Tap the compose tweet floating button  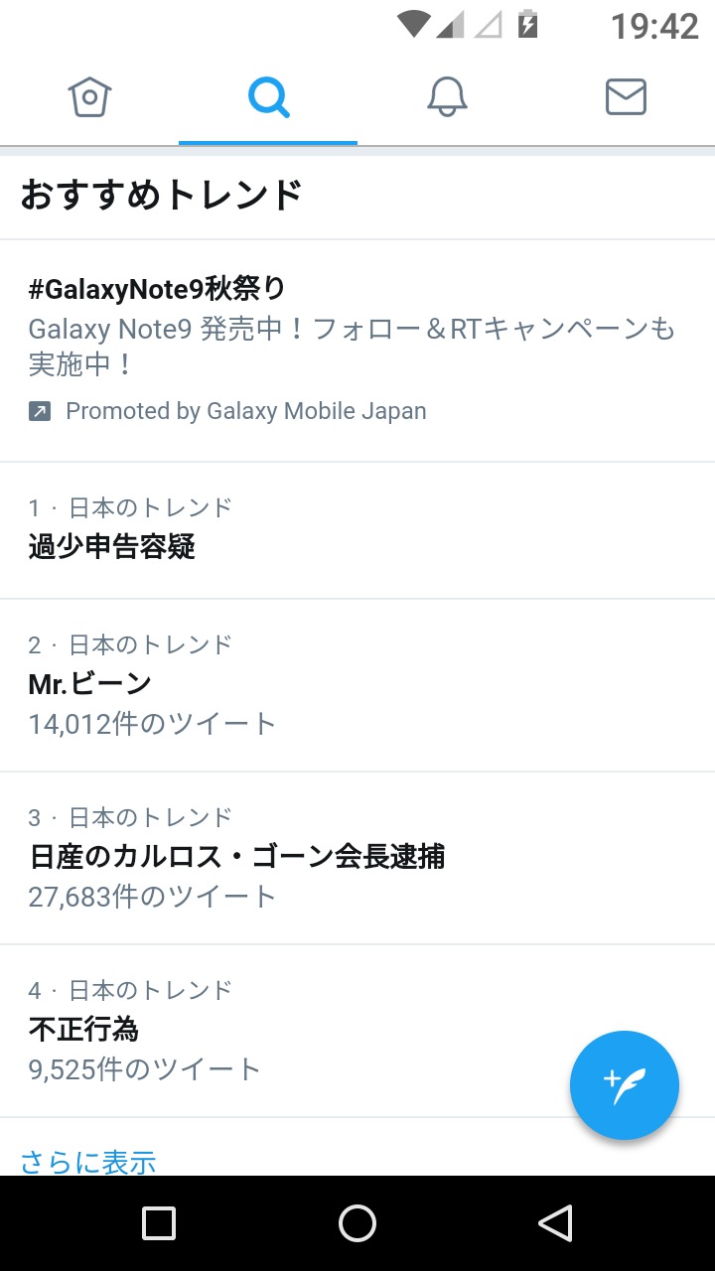[625, 1085]
